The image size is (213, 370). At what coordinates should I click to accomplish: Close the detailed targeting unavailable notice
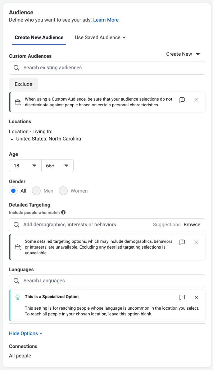click(x=196, y=242)
